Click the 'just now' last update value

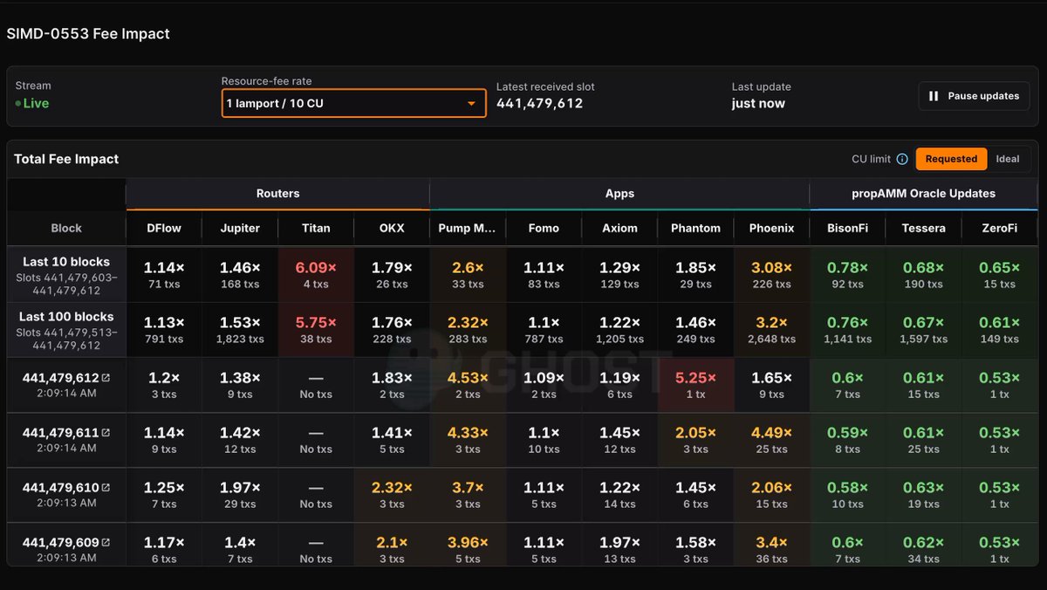tap(758, 103)
